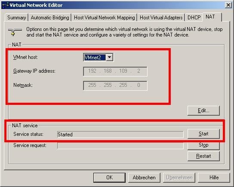Start the NAT service
The image size is (234, 187).
coord(203,134)
